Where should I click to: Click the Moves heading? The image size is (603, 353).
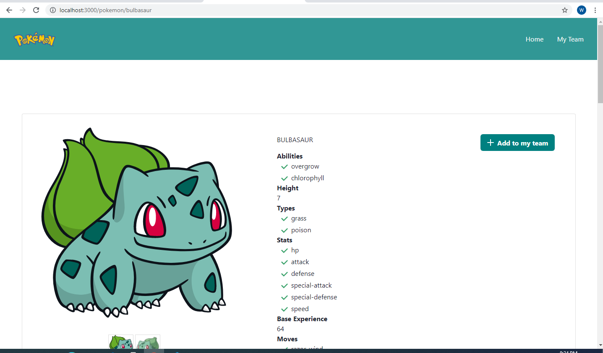pos(287,339)
